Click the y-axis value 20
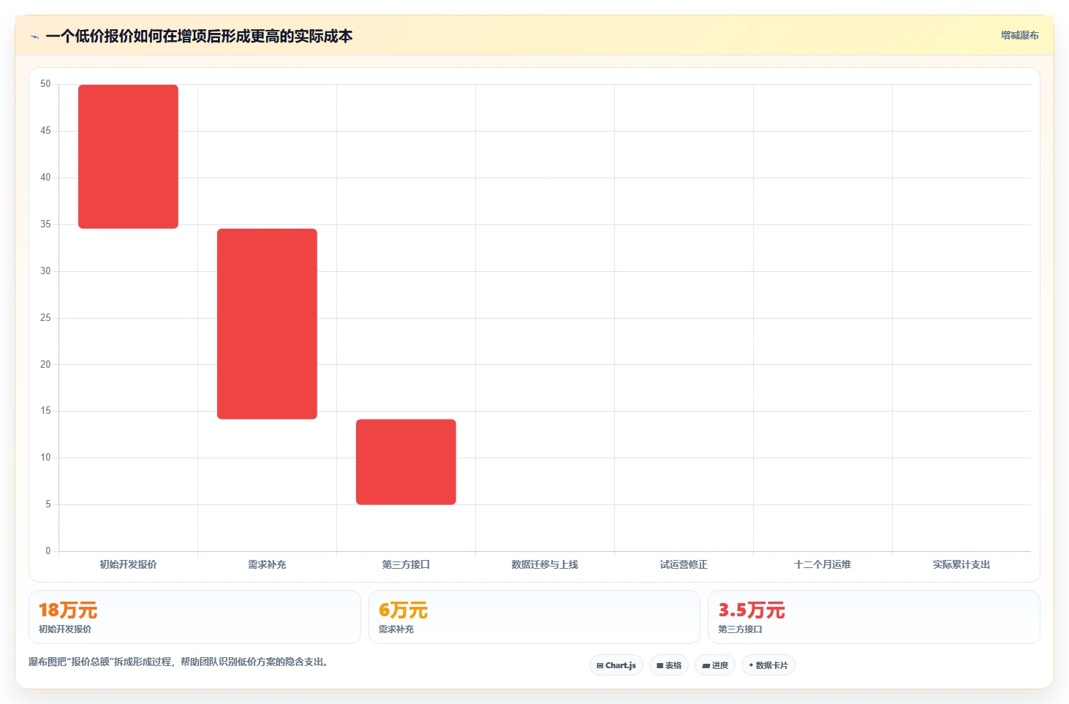The image size is (1069, 704). pyautogui.click(x=45, y=364)
